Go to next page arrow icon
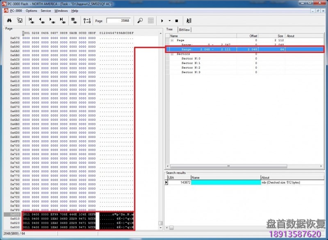The height and width of the screenshot is (240, 328). click(52, 21)
